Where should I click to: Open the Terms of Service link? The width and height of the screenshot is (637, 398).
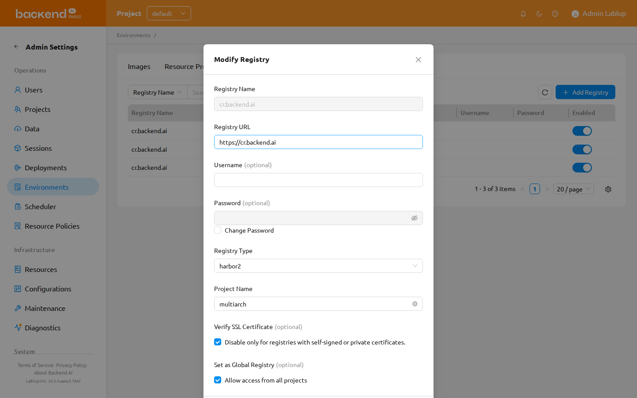pos(35,365)
